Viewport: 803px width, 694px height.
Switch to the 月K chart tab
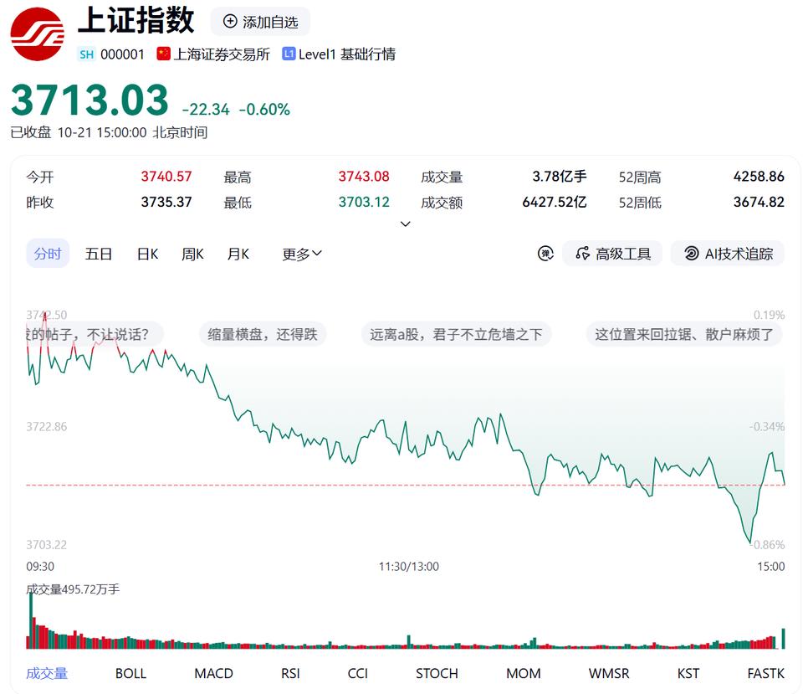pos(238,254)
